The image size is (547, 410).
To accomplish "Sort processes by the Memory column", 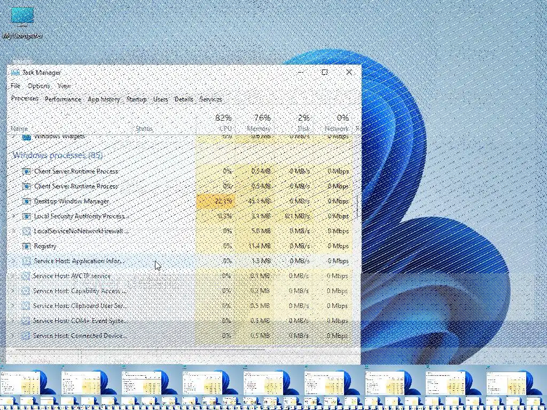I will point(255,123).
